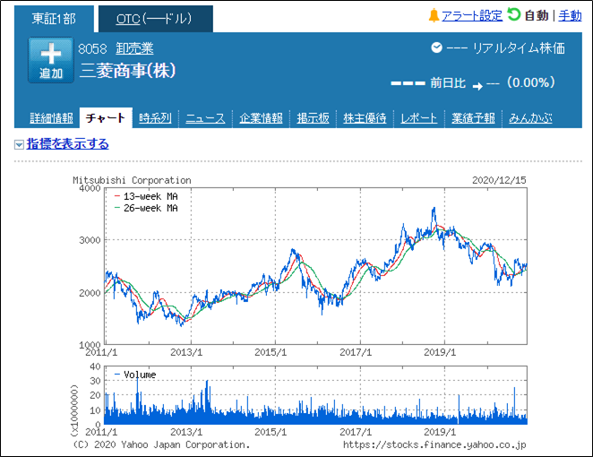Click the plus 追加 add button
The image size is (593, 457).
point(51,60)
